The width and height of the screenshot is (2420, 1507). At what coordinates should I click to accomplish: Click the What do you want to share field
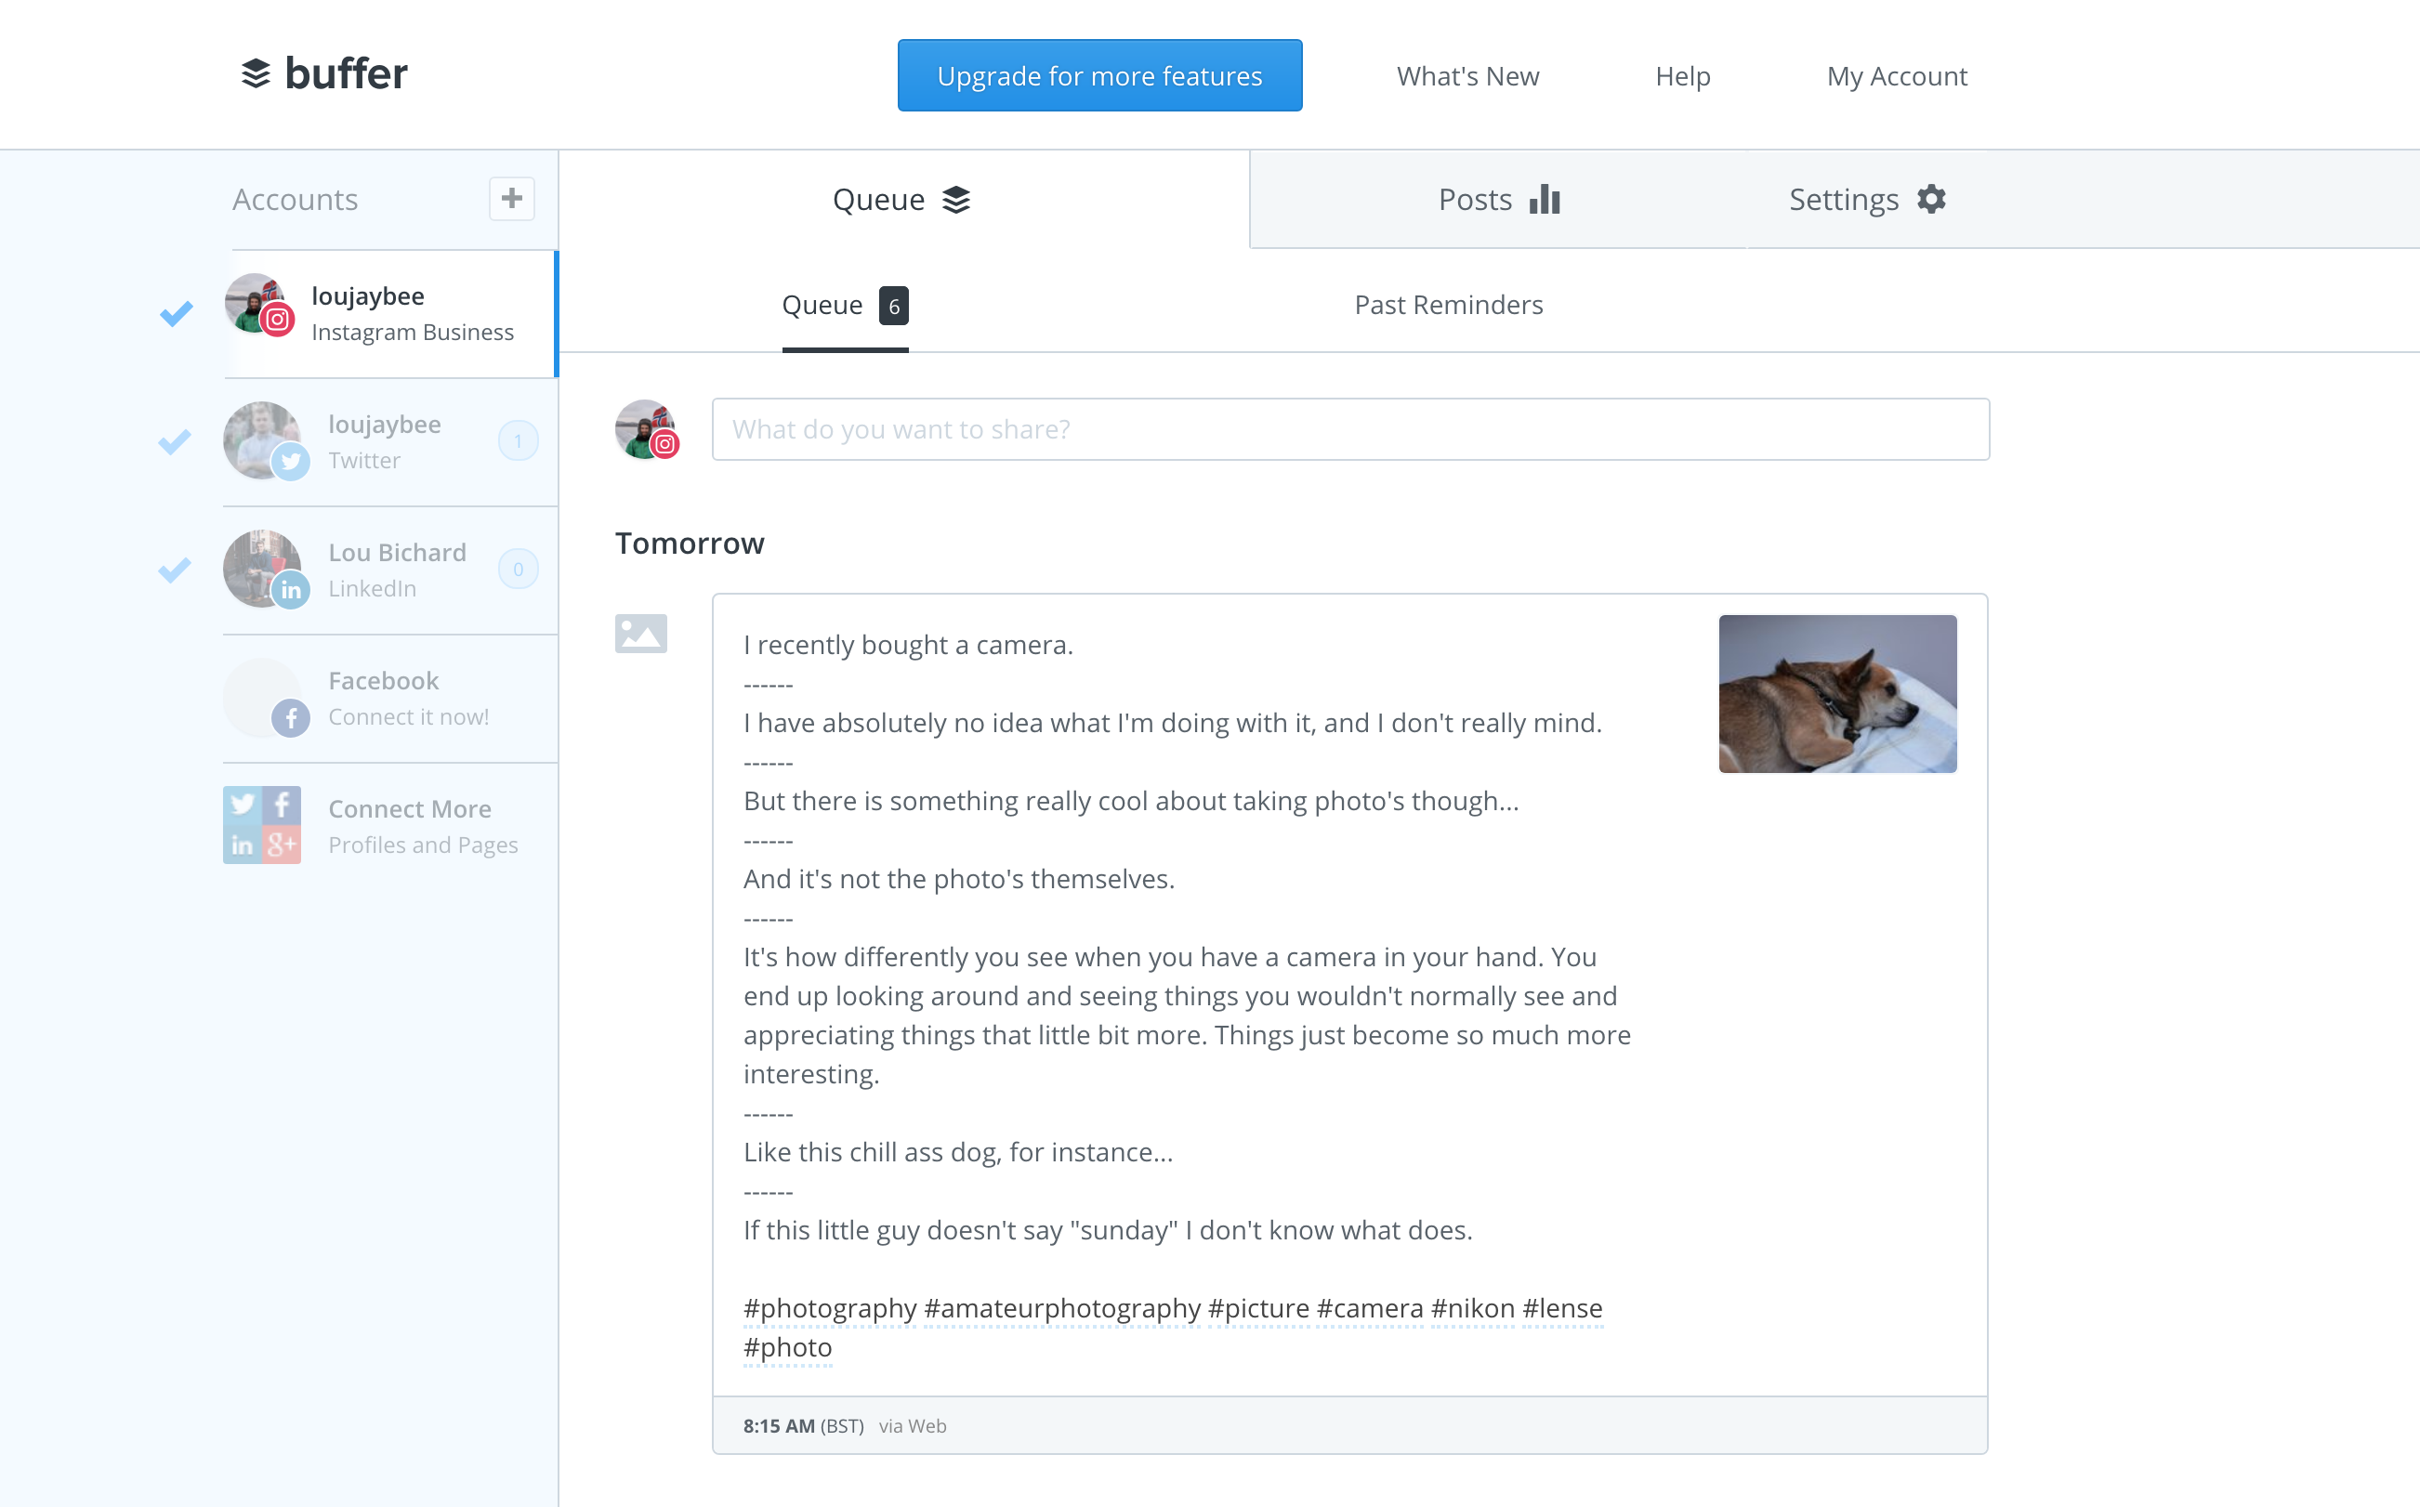coord(1349,429)
